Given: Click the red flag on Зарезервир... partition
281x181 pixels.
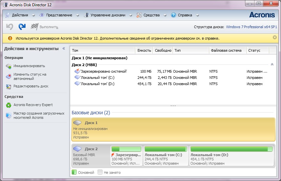Looking at the screenshot, I should coord(113,155).
